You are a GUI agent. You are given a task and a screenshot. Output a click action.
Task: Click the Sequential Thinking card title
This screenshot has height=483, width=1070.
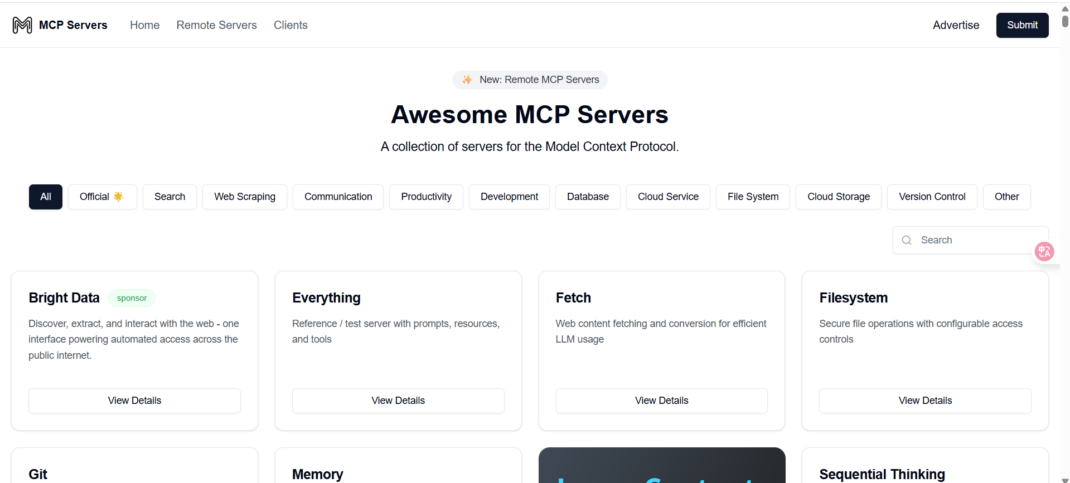click(882, 474)
